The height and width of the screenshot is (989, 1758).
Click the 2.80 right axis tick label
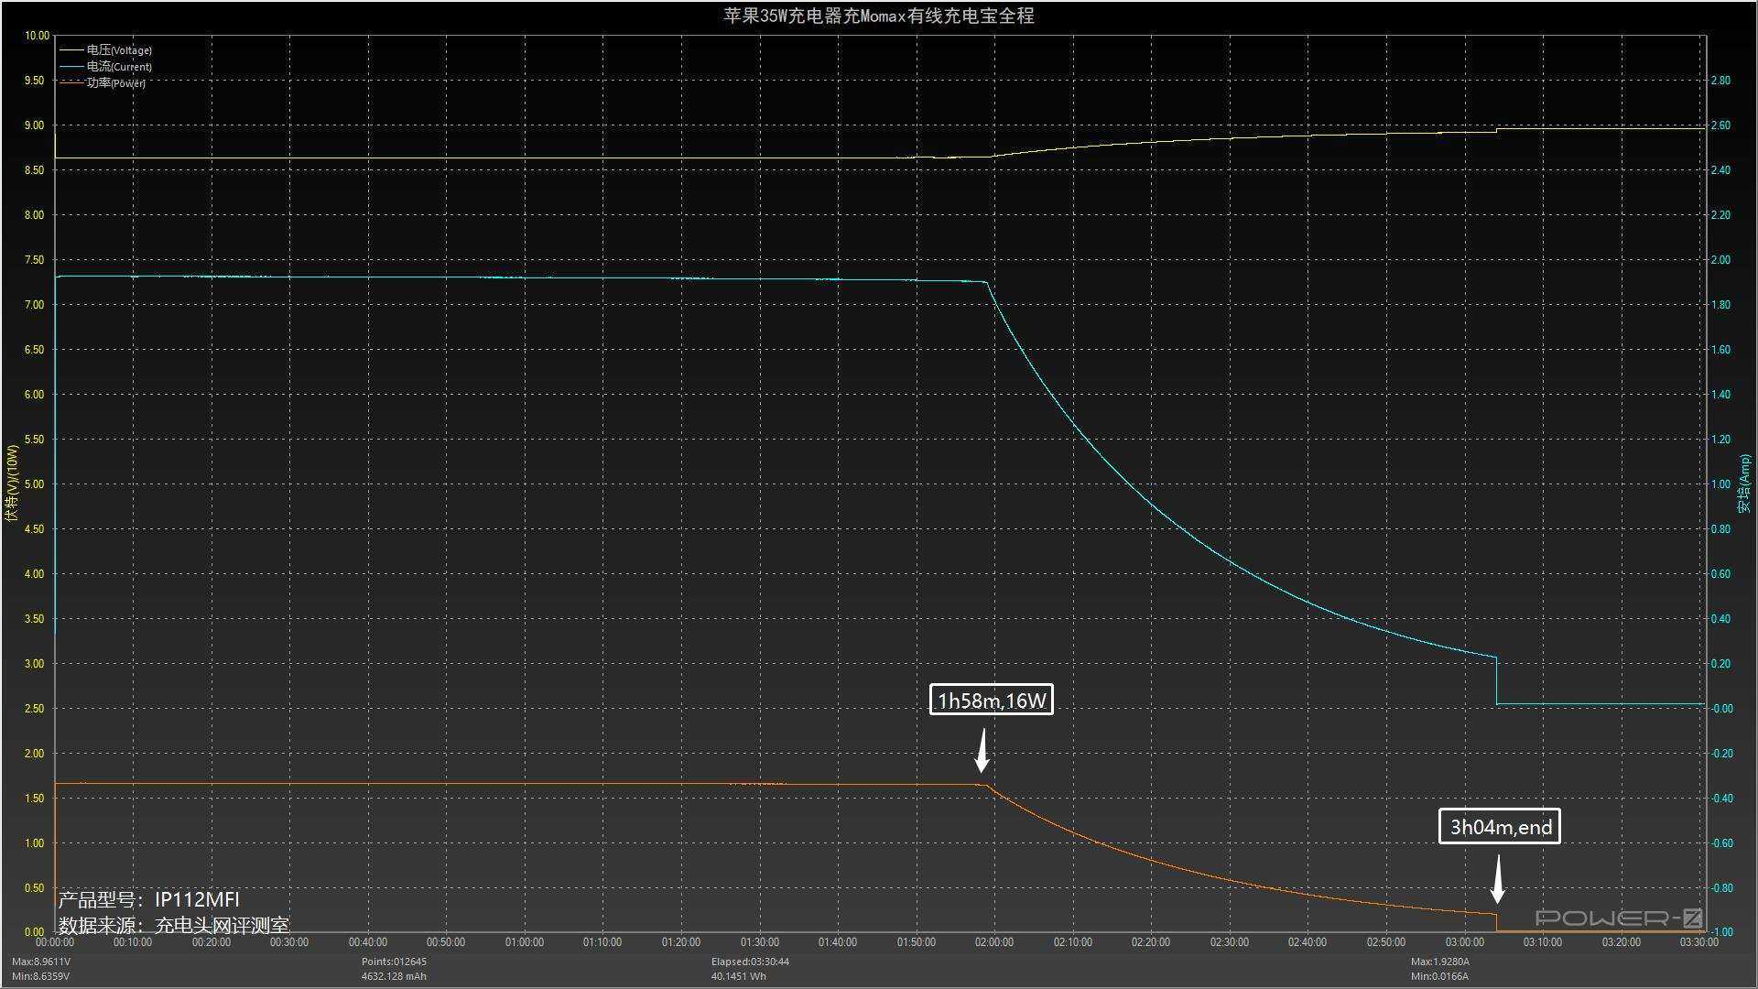[1721, 81]
